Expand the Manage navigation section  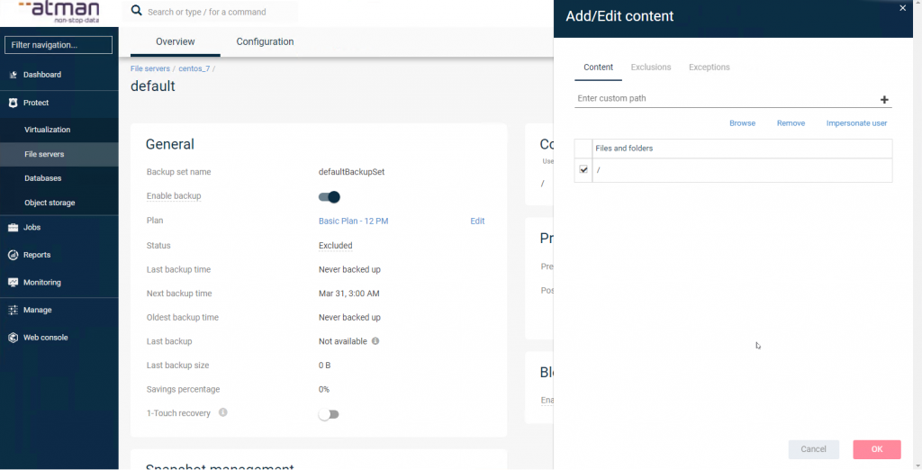37,310
